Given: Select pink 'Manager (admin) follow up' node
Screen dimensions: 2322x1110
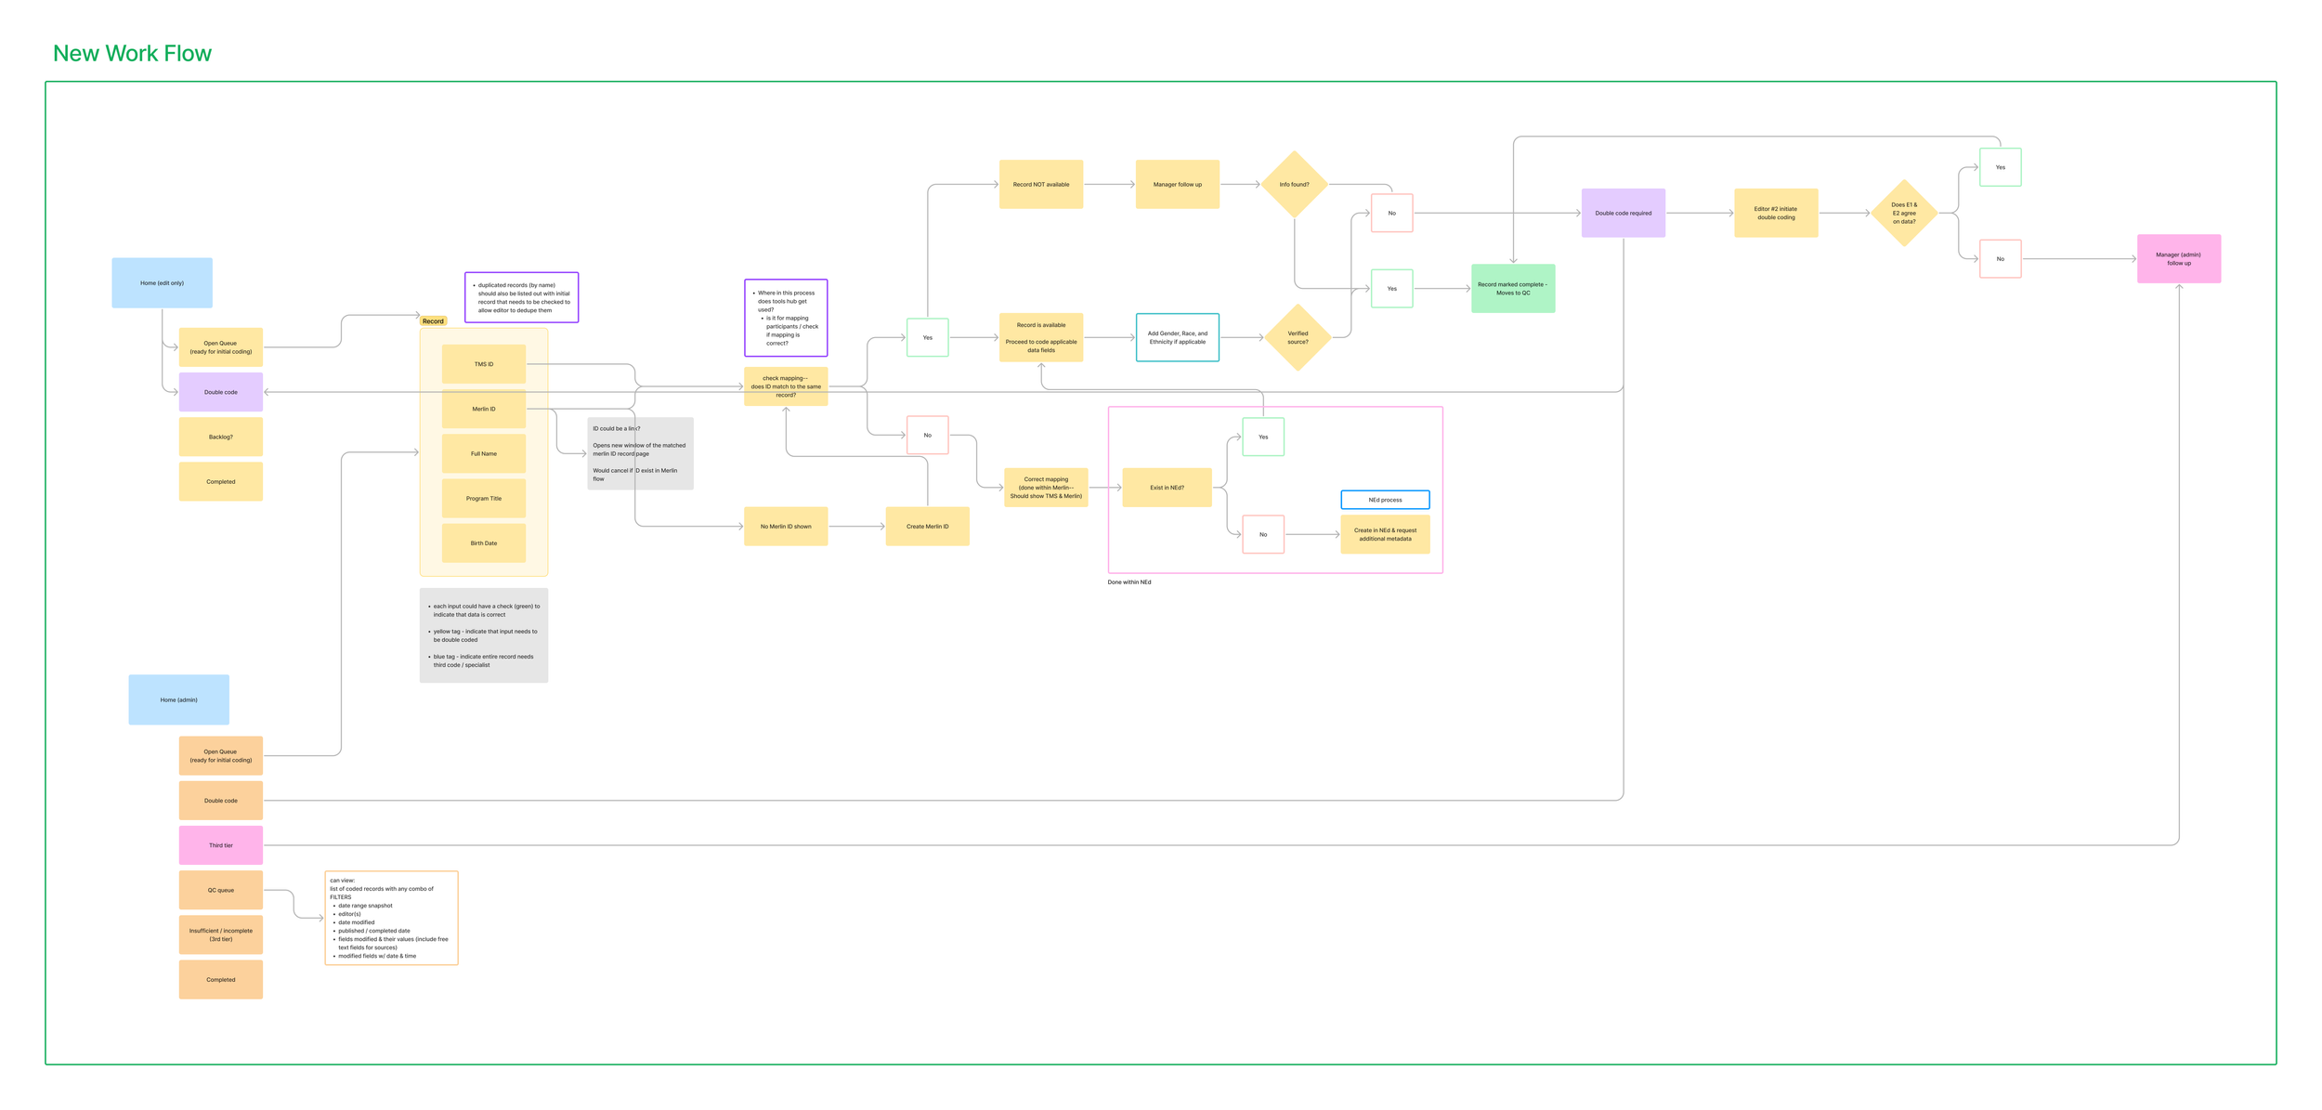Looking at the screenshot, I should pyautogui.click(x=2178, y=258).
